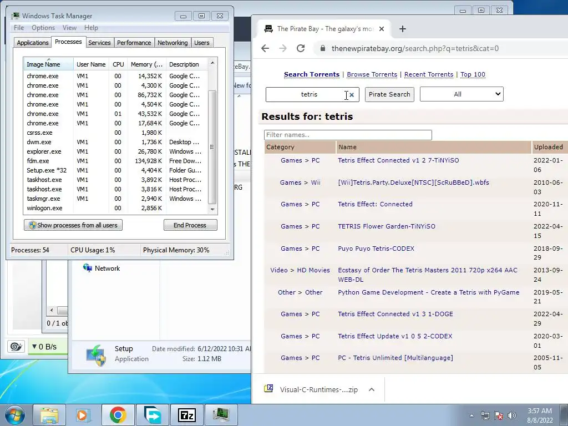Show hidden tray icons arrow
Screen dimensions: 568x426
click(471, 415)
